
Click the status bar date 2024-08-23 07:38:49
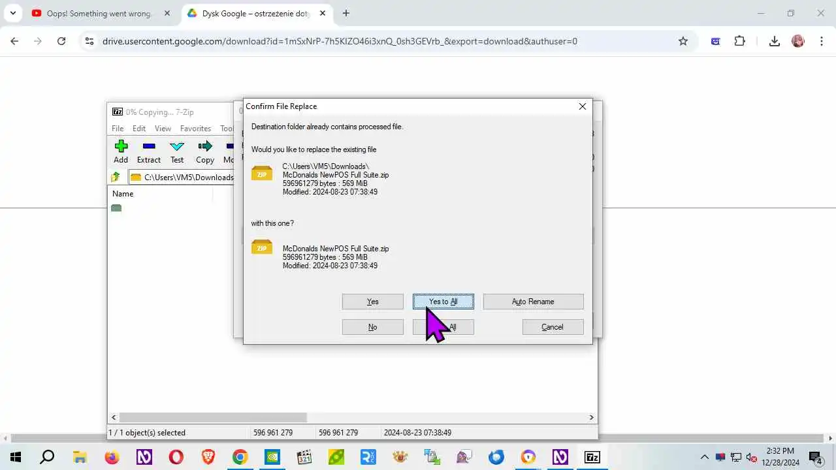point(417,433)
